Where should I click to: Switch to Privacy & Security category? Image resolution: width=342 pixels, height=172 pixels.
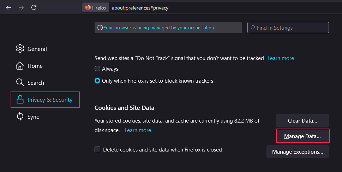50,100
